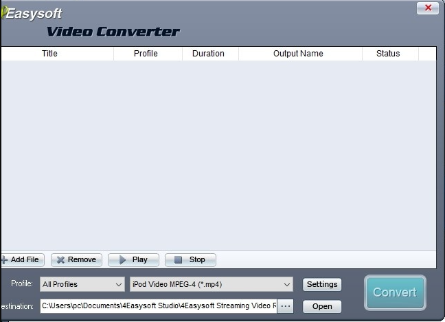
Task: Play the selected video
Action: pyautogui.click(x=133, y=260)
